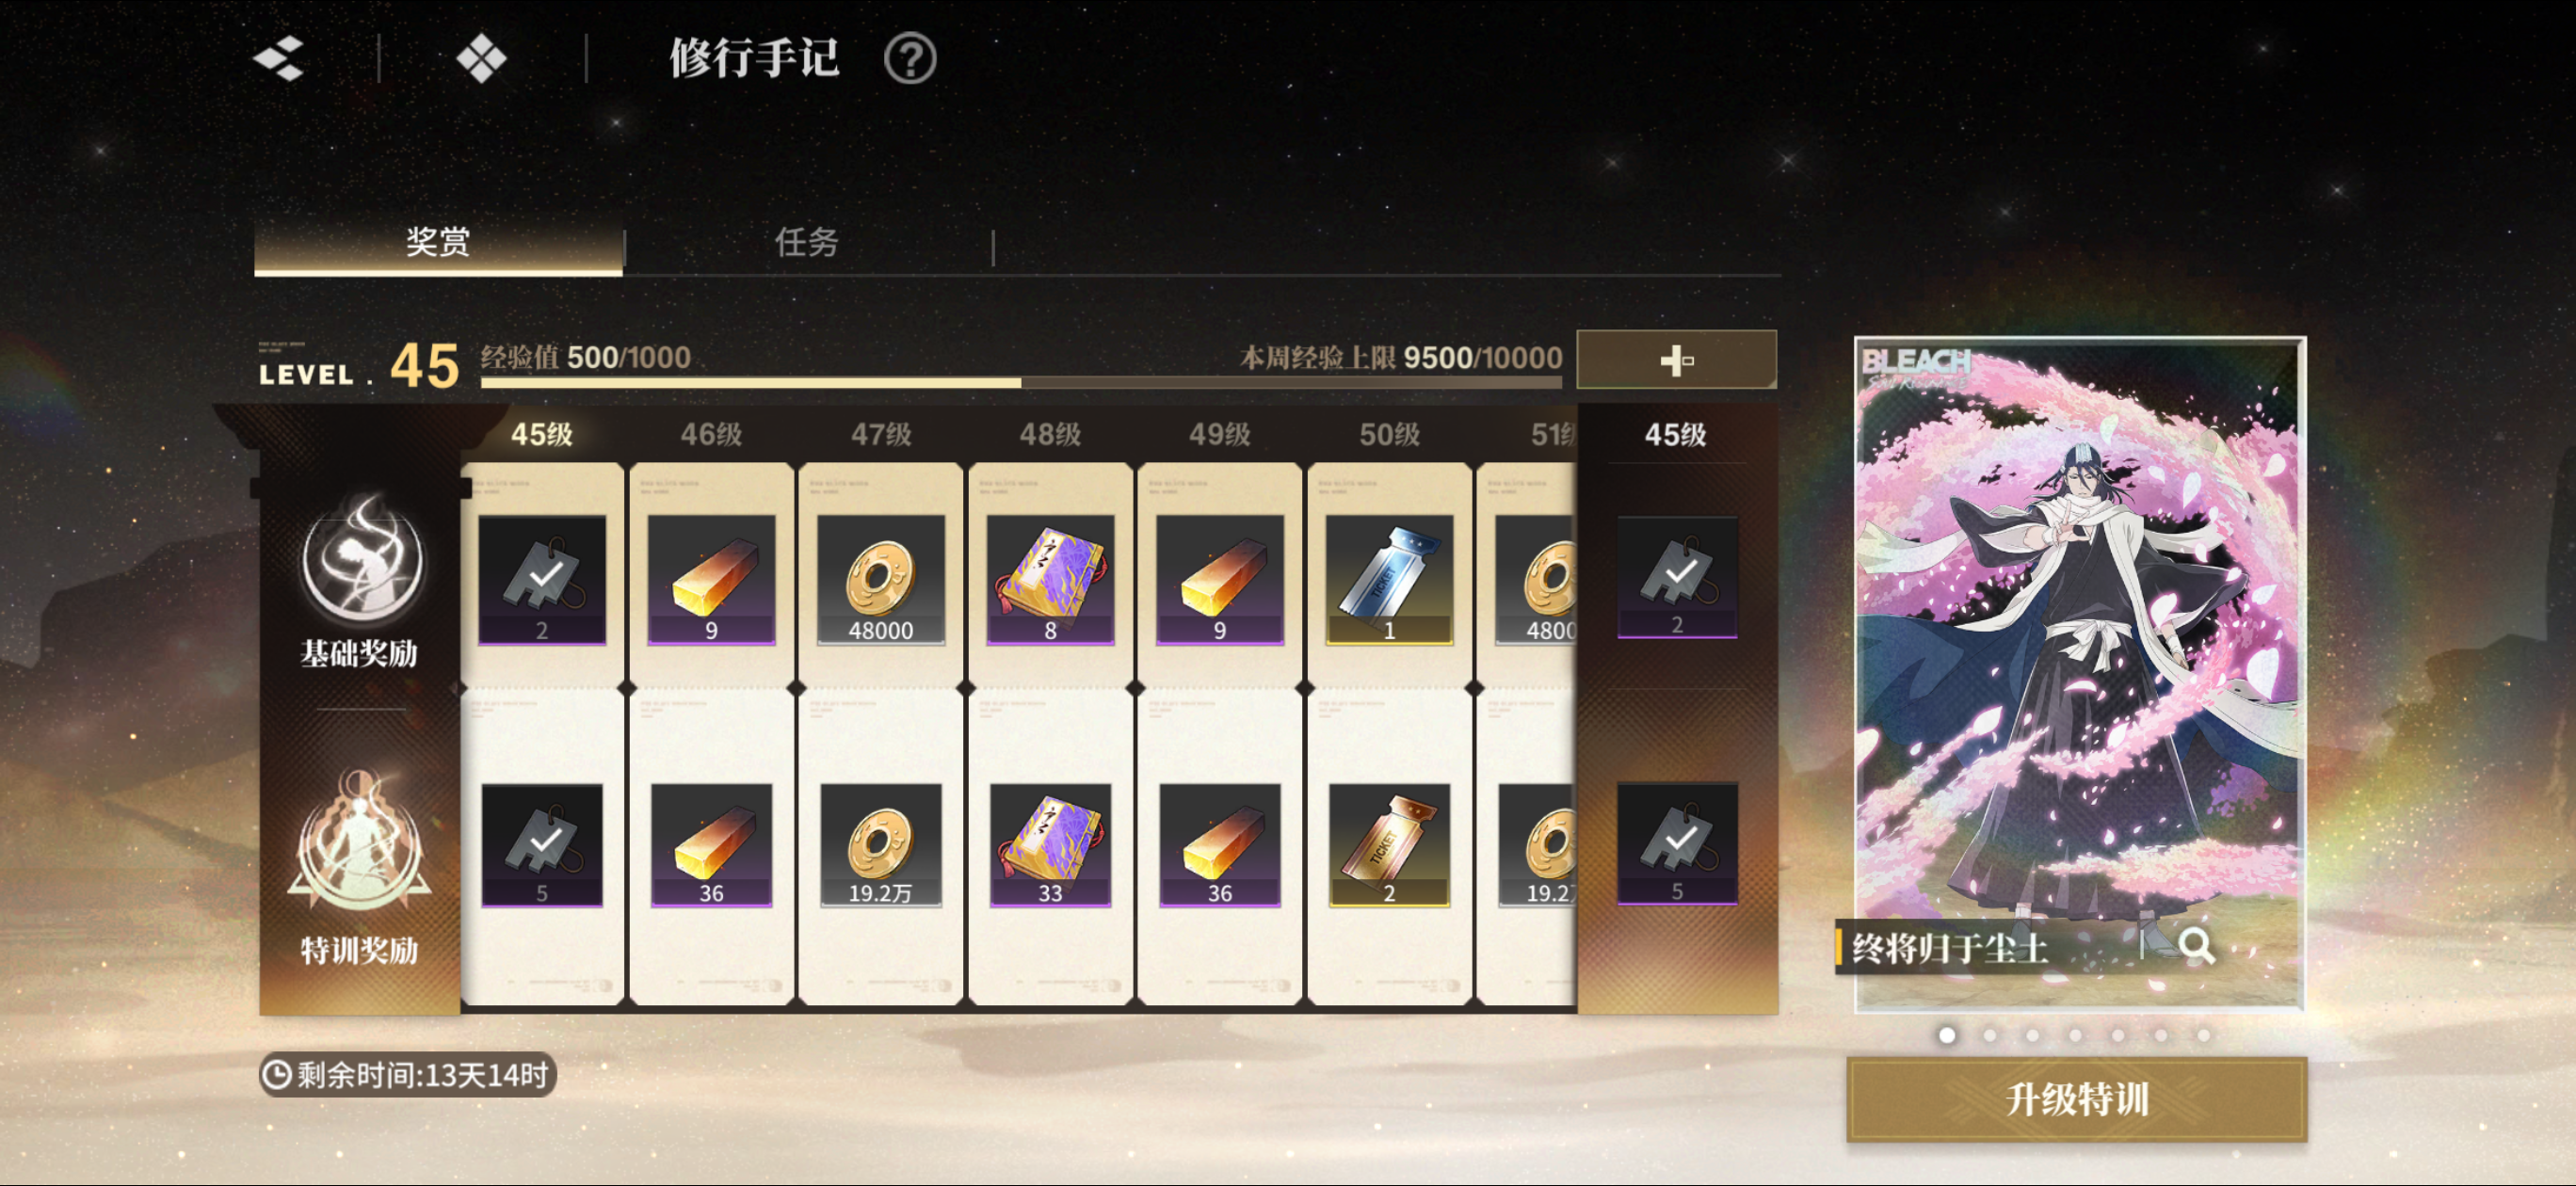Select the 48000 coin reward at level 47
The image size is (2576, 1186).
click(x=881, y=580)
